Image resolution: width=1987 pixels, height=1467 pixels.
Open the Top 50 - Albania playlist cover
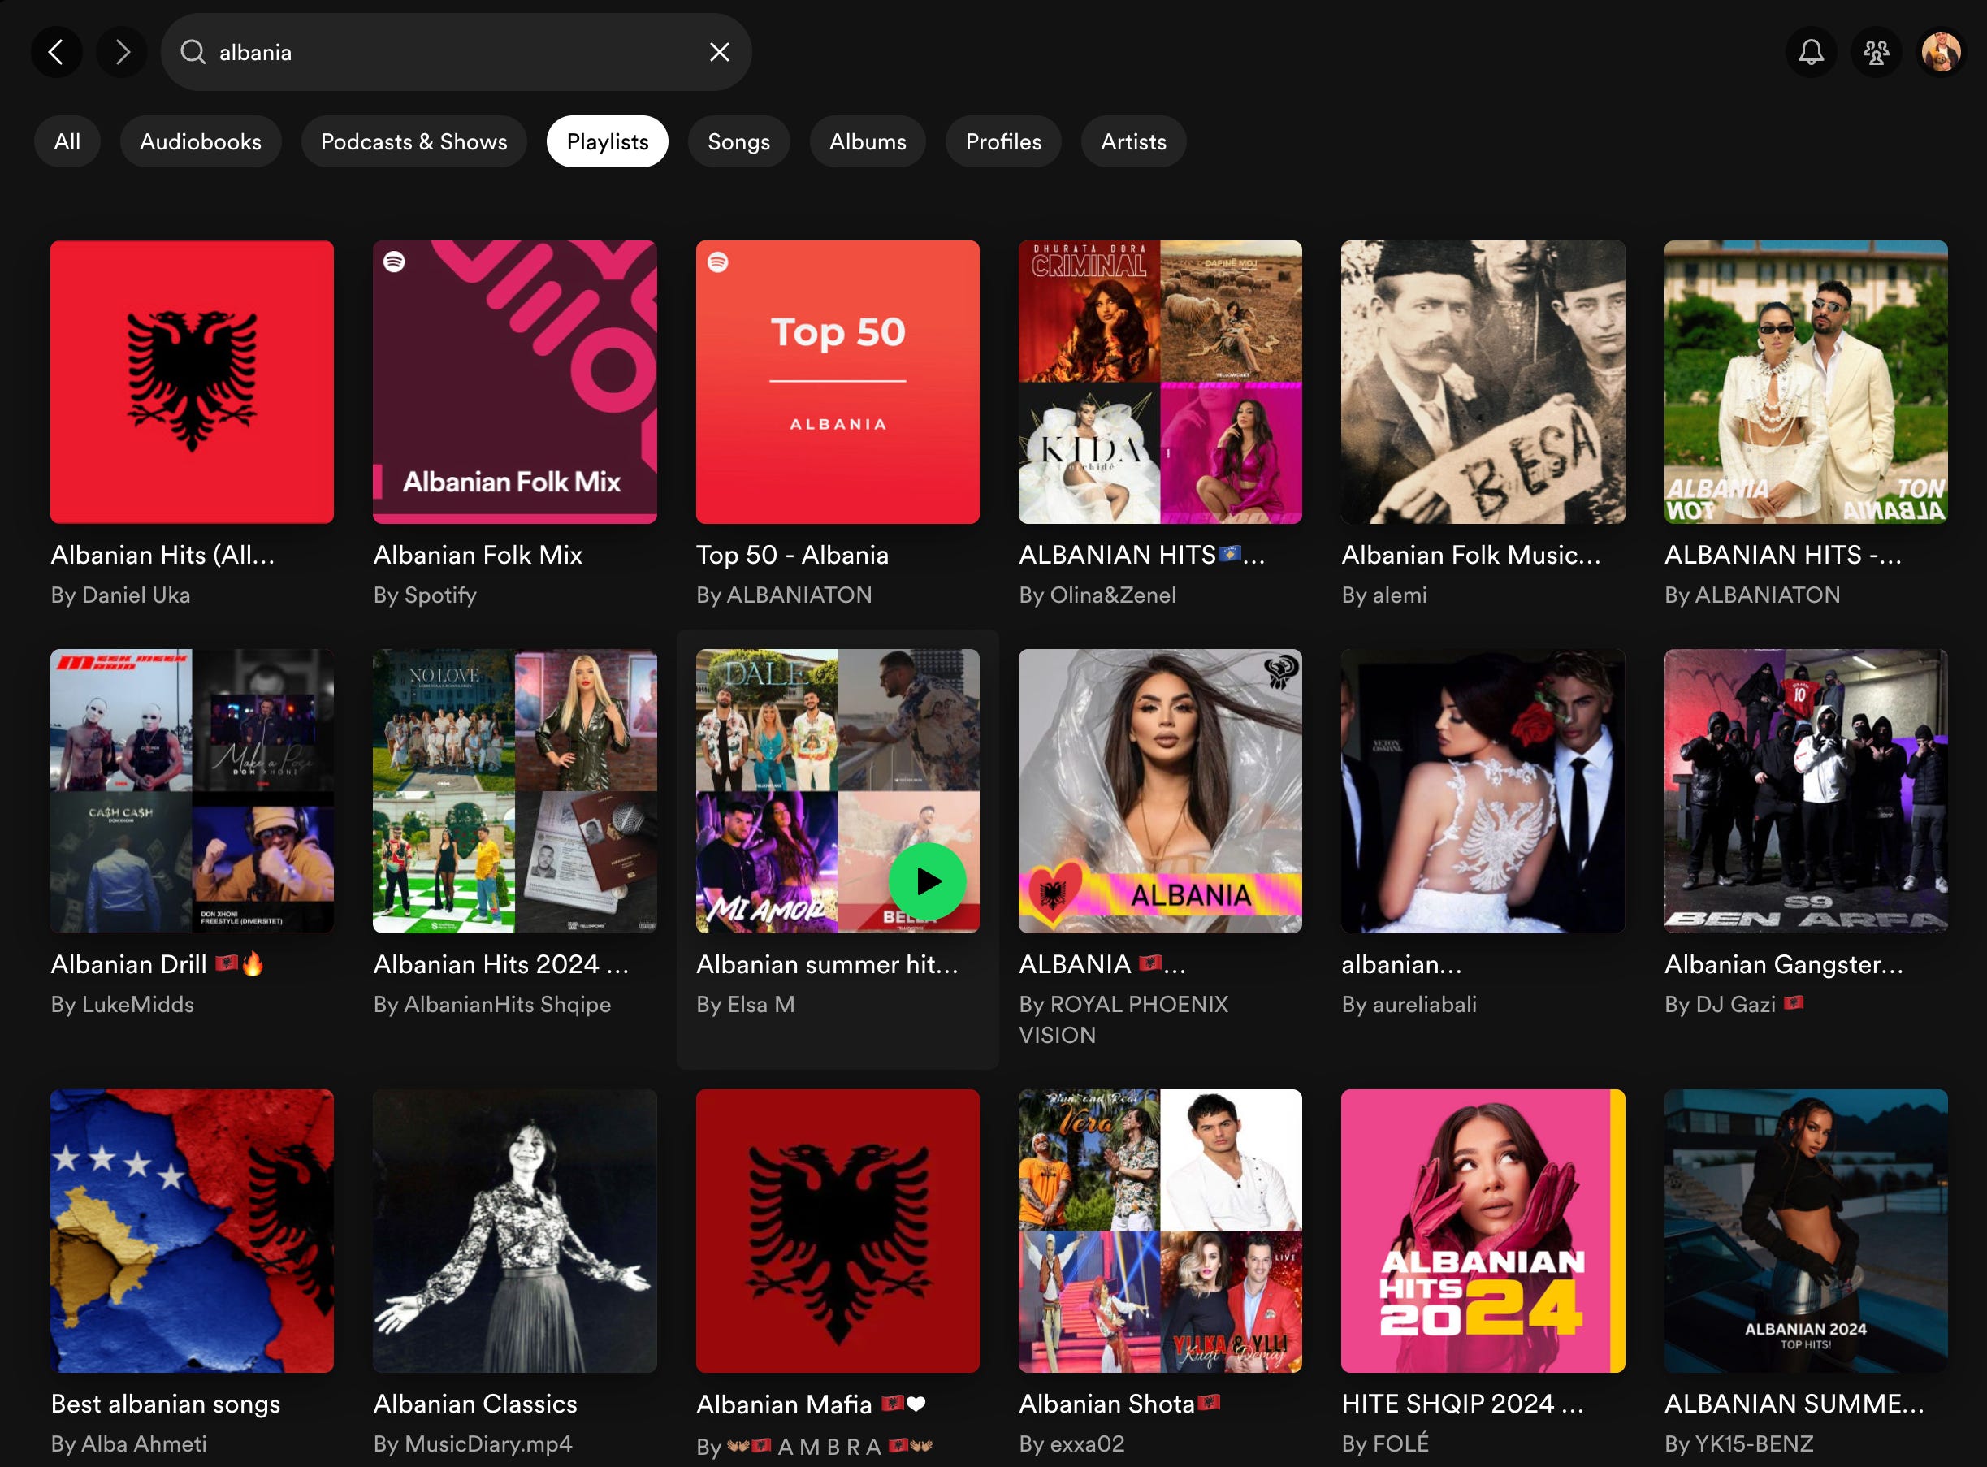point(838,382)
